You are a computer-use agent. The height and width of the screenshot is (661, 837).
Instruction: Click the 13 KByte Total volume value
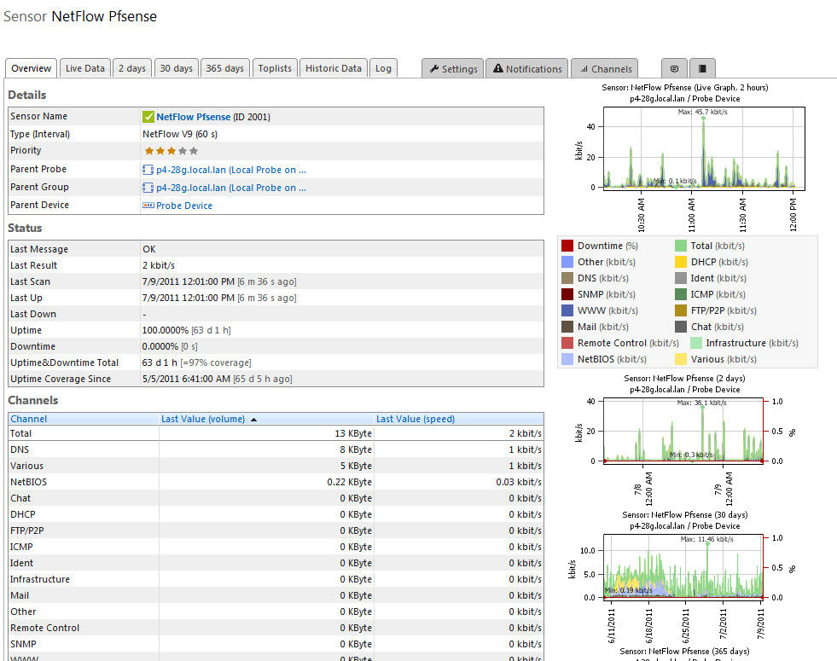point(353,433)
